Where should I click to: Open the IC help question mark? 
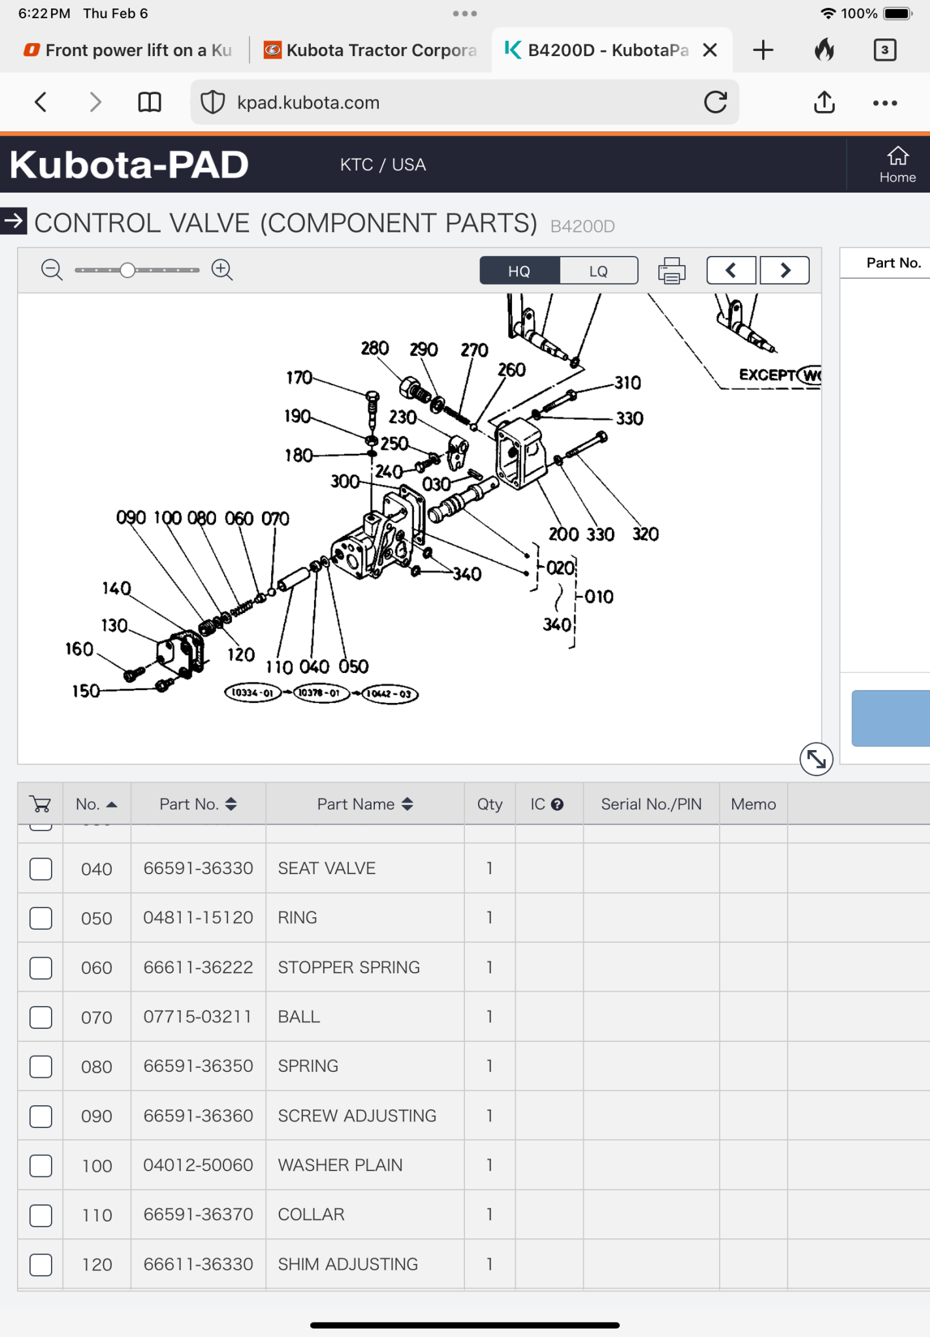pyautogui.click(x=557, y=804)
